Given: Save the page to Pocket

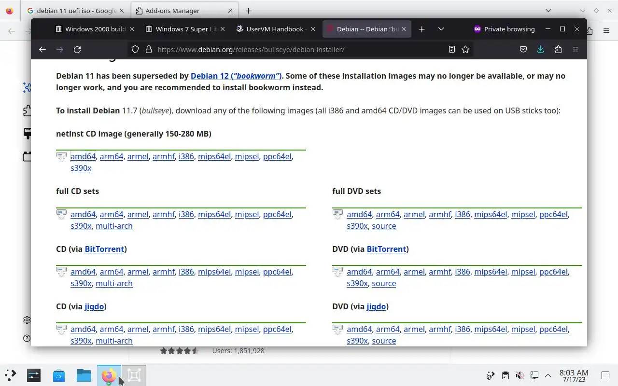Looking at the screenshot, I should (523, 49).
